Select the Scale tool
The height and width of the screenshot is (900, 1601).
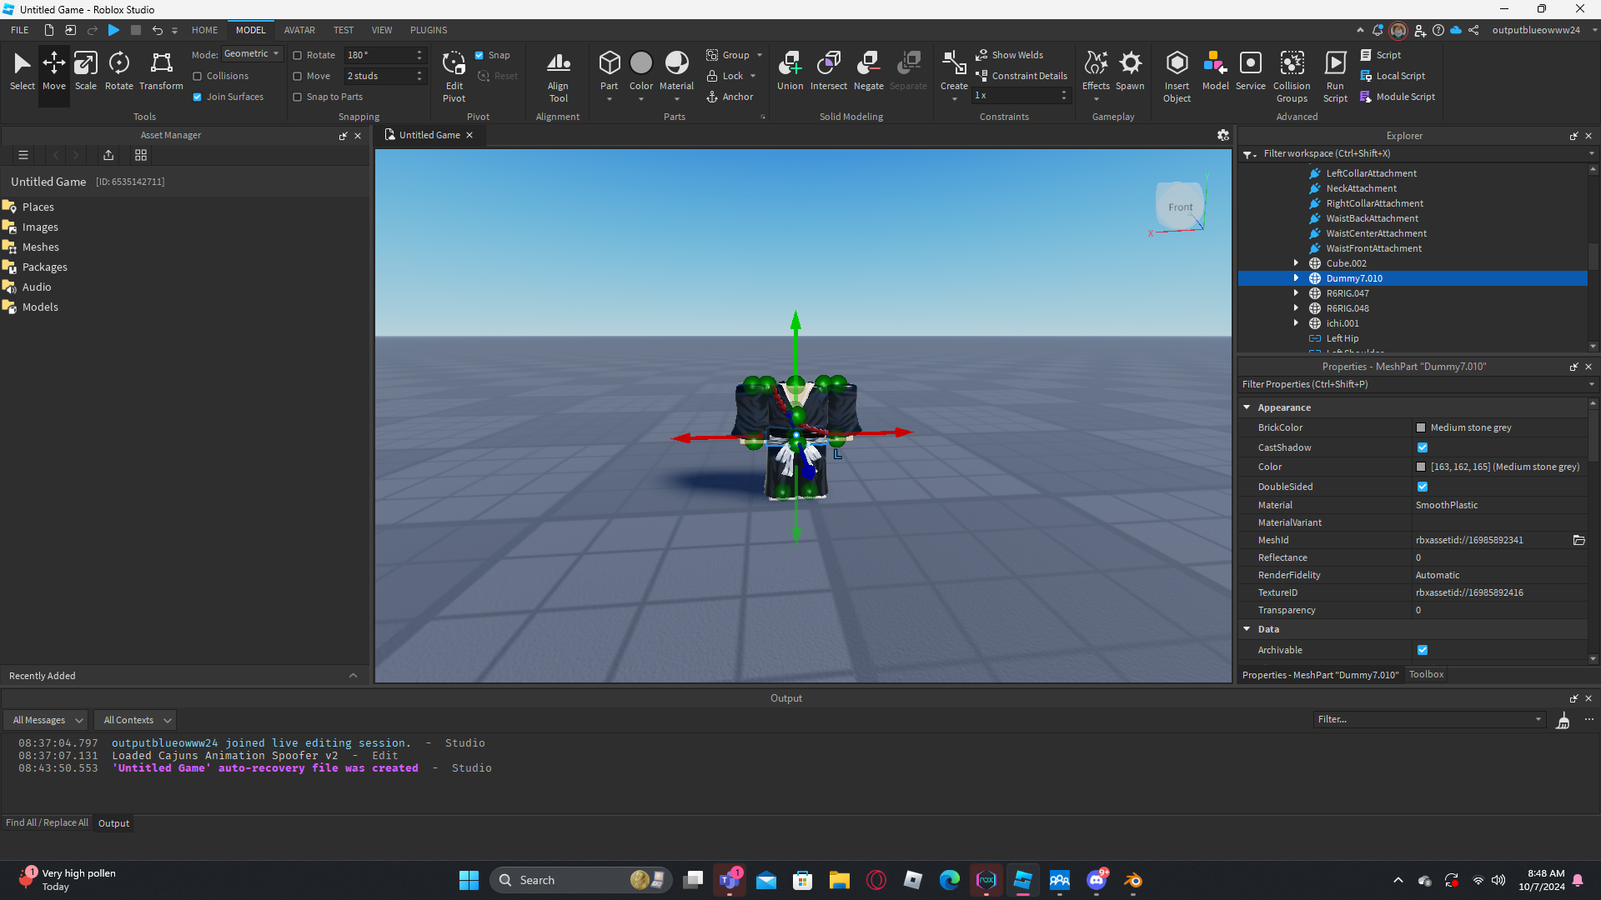click(85, 70)
